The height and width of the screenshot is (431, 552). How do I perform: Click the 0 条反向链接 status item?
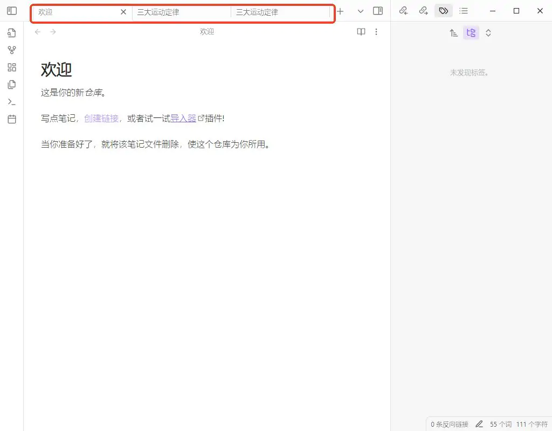[450, 425]
